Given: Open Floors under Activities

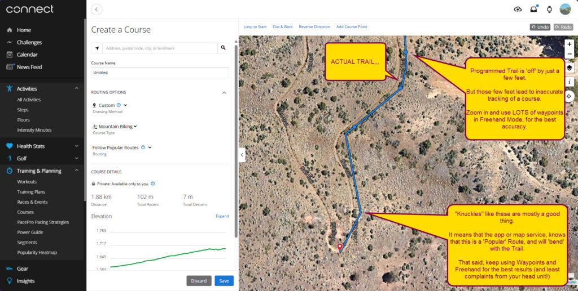Looking at the screenshot, I should (x=23, y=120).
